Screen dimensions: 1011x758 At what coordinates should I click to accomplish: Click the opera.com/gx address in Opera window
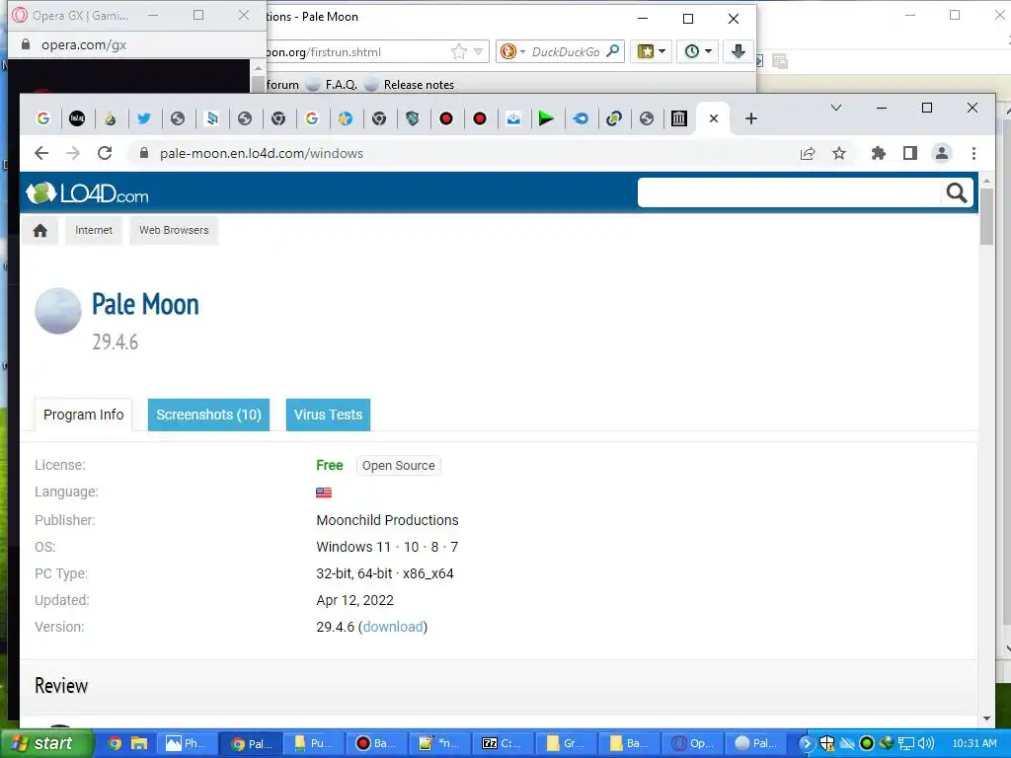click(84, 44)
